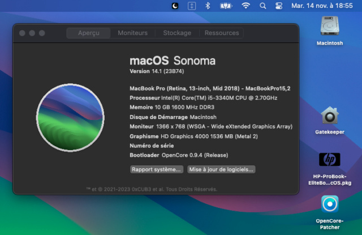
Task: Click the Rapport système button
Action: pyautogui.click(x=157, y=169)
